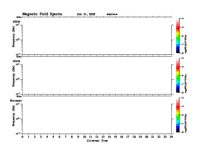Click hour tick label "23" on time axis
Screen dimensions: 204x157
165,137
